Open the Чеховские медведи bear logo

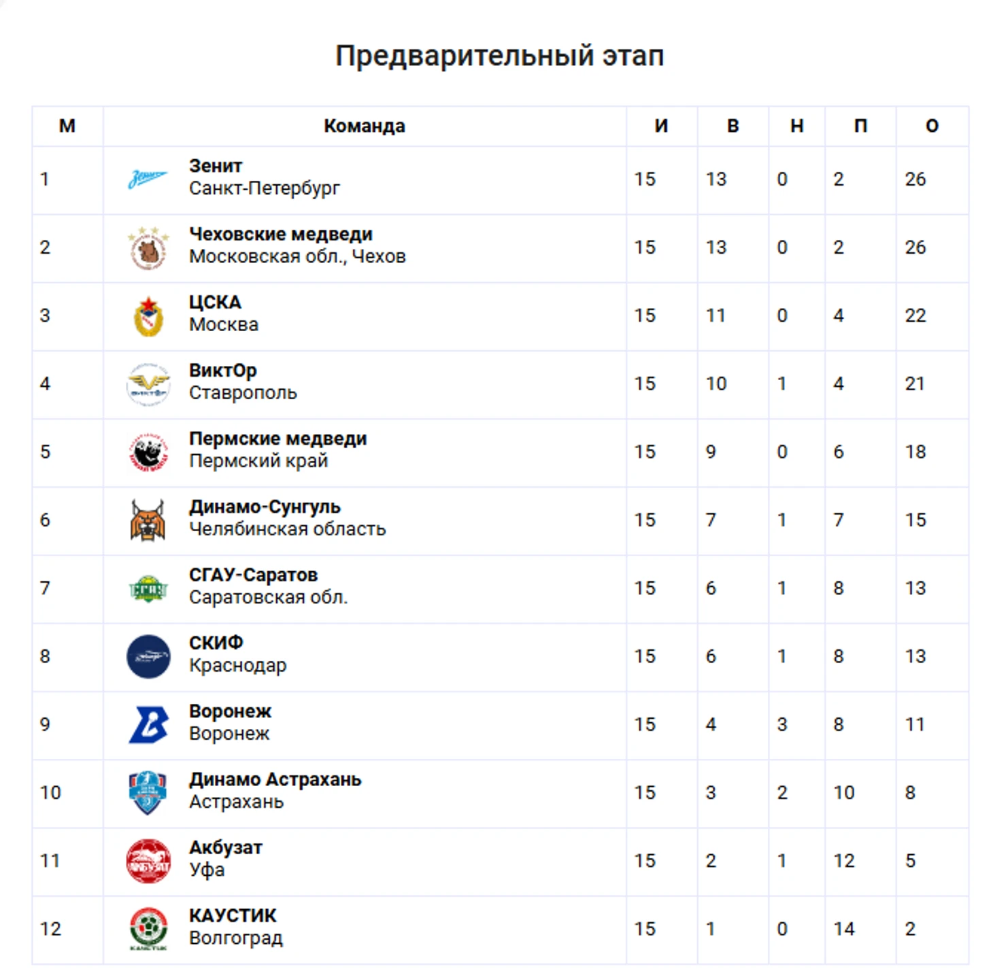click(148, 248)
